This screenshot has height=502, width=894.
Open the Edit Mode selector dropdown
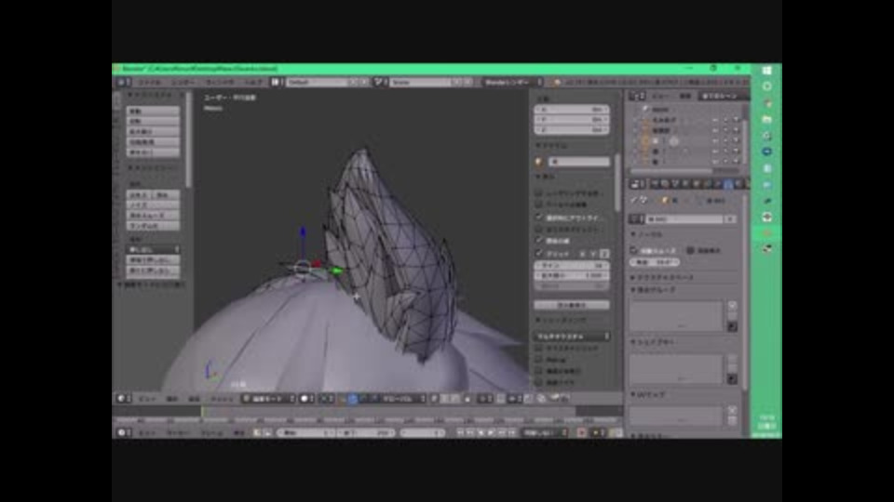[x=268, y=399]
